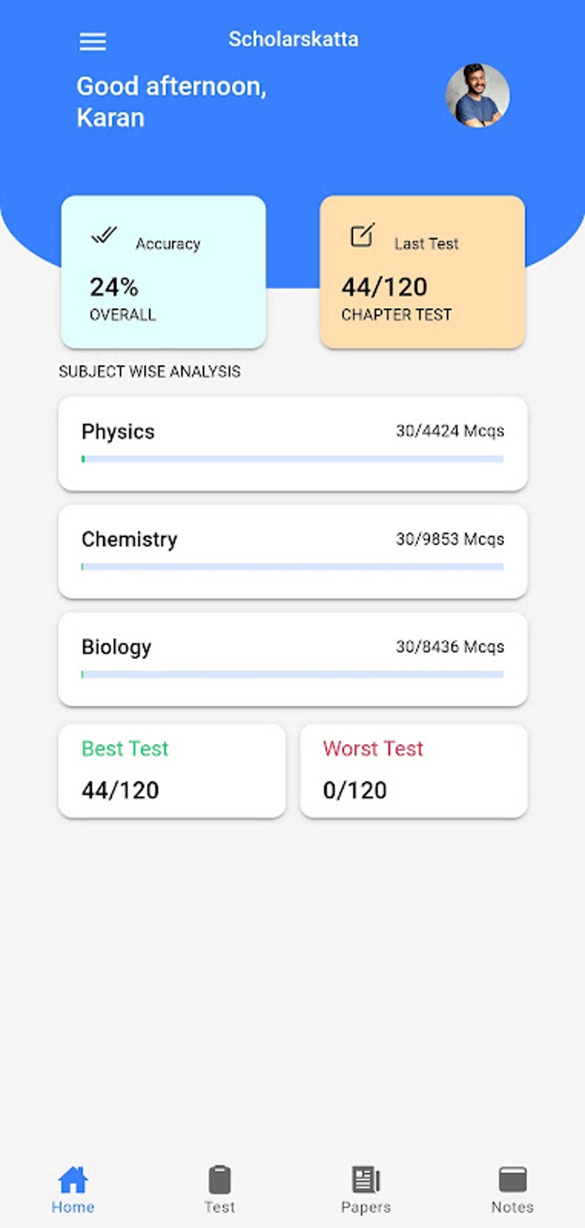The width and height of the screenshot is (585, 1228).
Task: Select the Biology subject card
Action: [x=292, y=659]
